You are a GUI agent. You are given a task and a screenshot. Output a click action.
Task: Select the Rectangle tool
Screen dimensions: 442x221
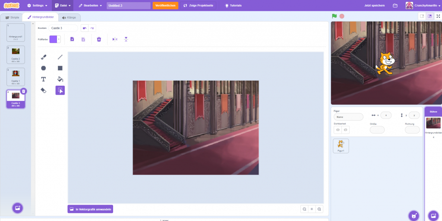coord(60,68)
